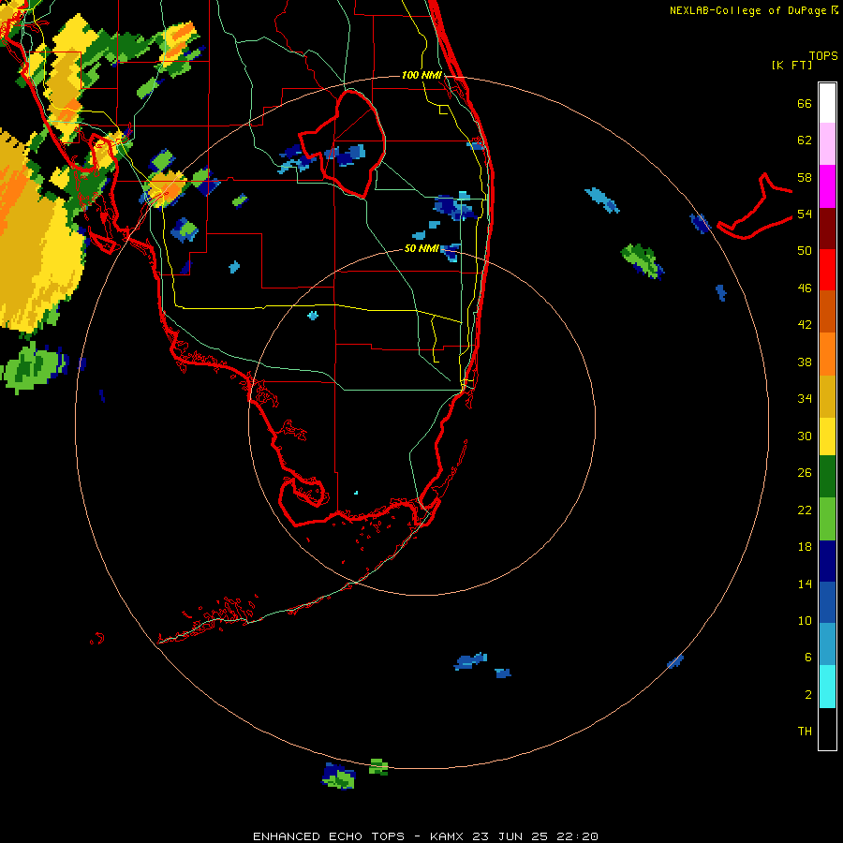The width and height of the screenshot is (843, 843).
Task: Click the 26 legend value
Action: (x=805, y=473)
